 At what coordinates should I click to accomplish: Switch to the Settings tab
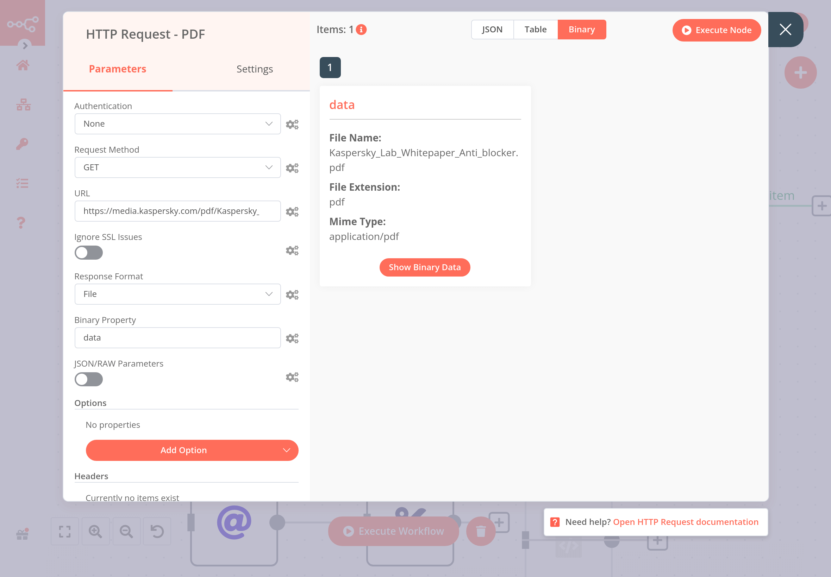tap(254, 69)
